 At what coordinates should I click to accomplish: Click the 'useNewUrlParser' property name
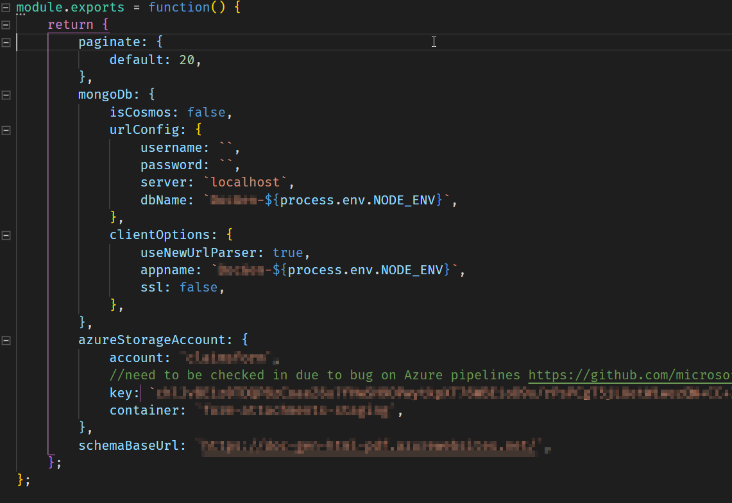[198, 252]
